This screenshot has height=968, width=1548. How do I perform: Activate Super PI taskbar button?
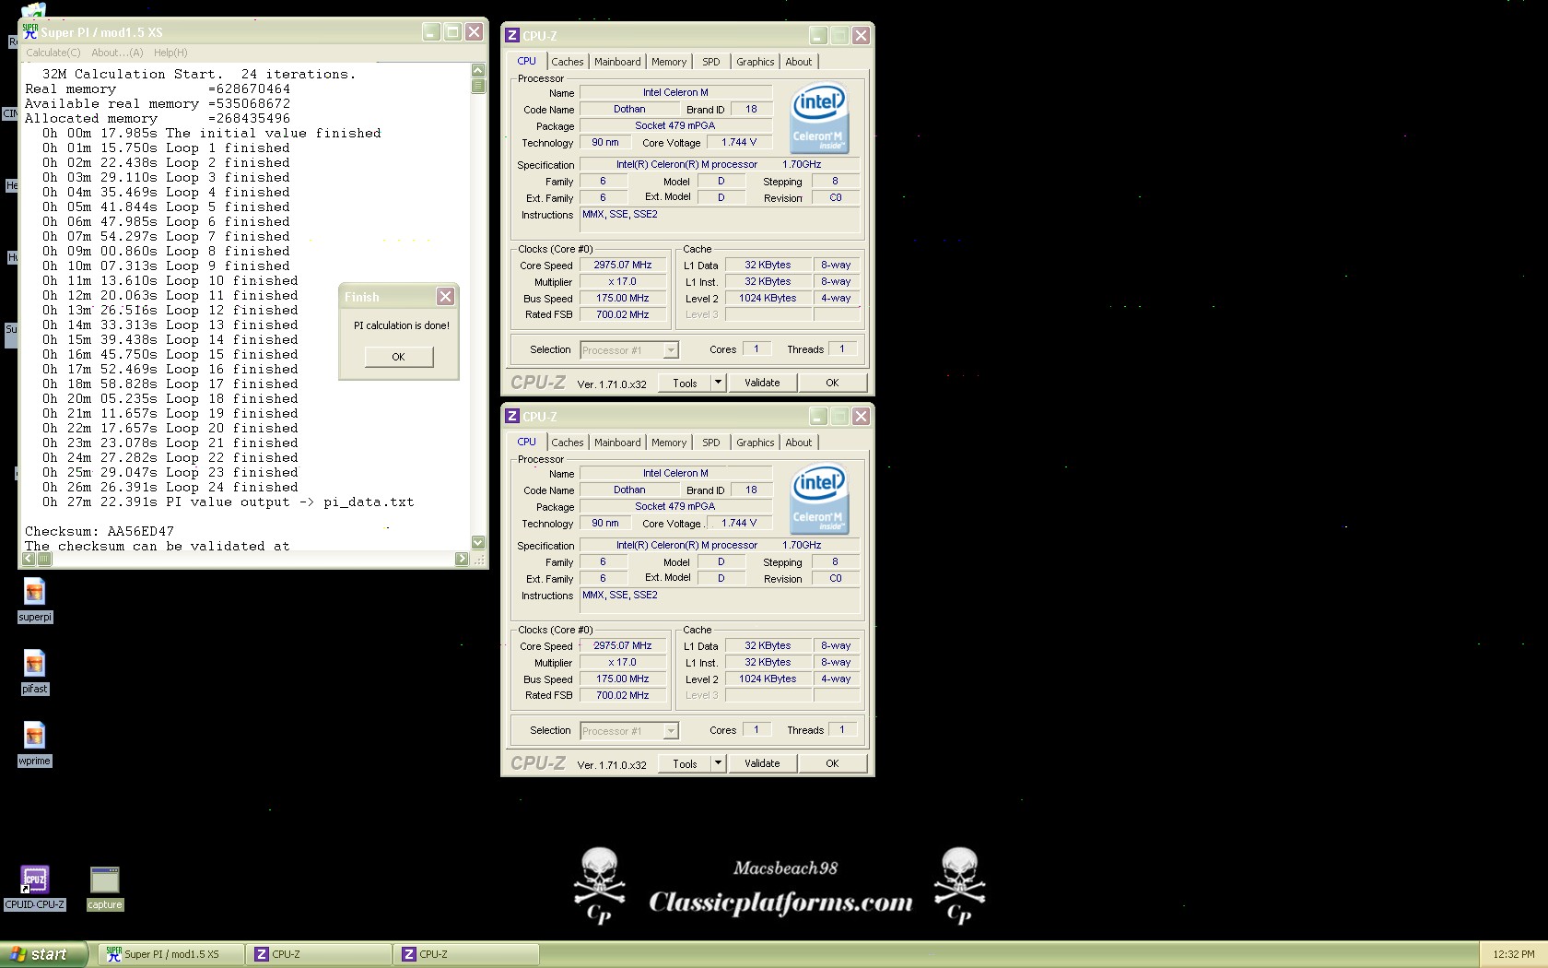(x=170, y=954)
